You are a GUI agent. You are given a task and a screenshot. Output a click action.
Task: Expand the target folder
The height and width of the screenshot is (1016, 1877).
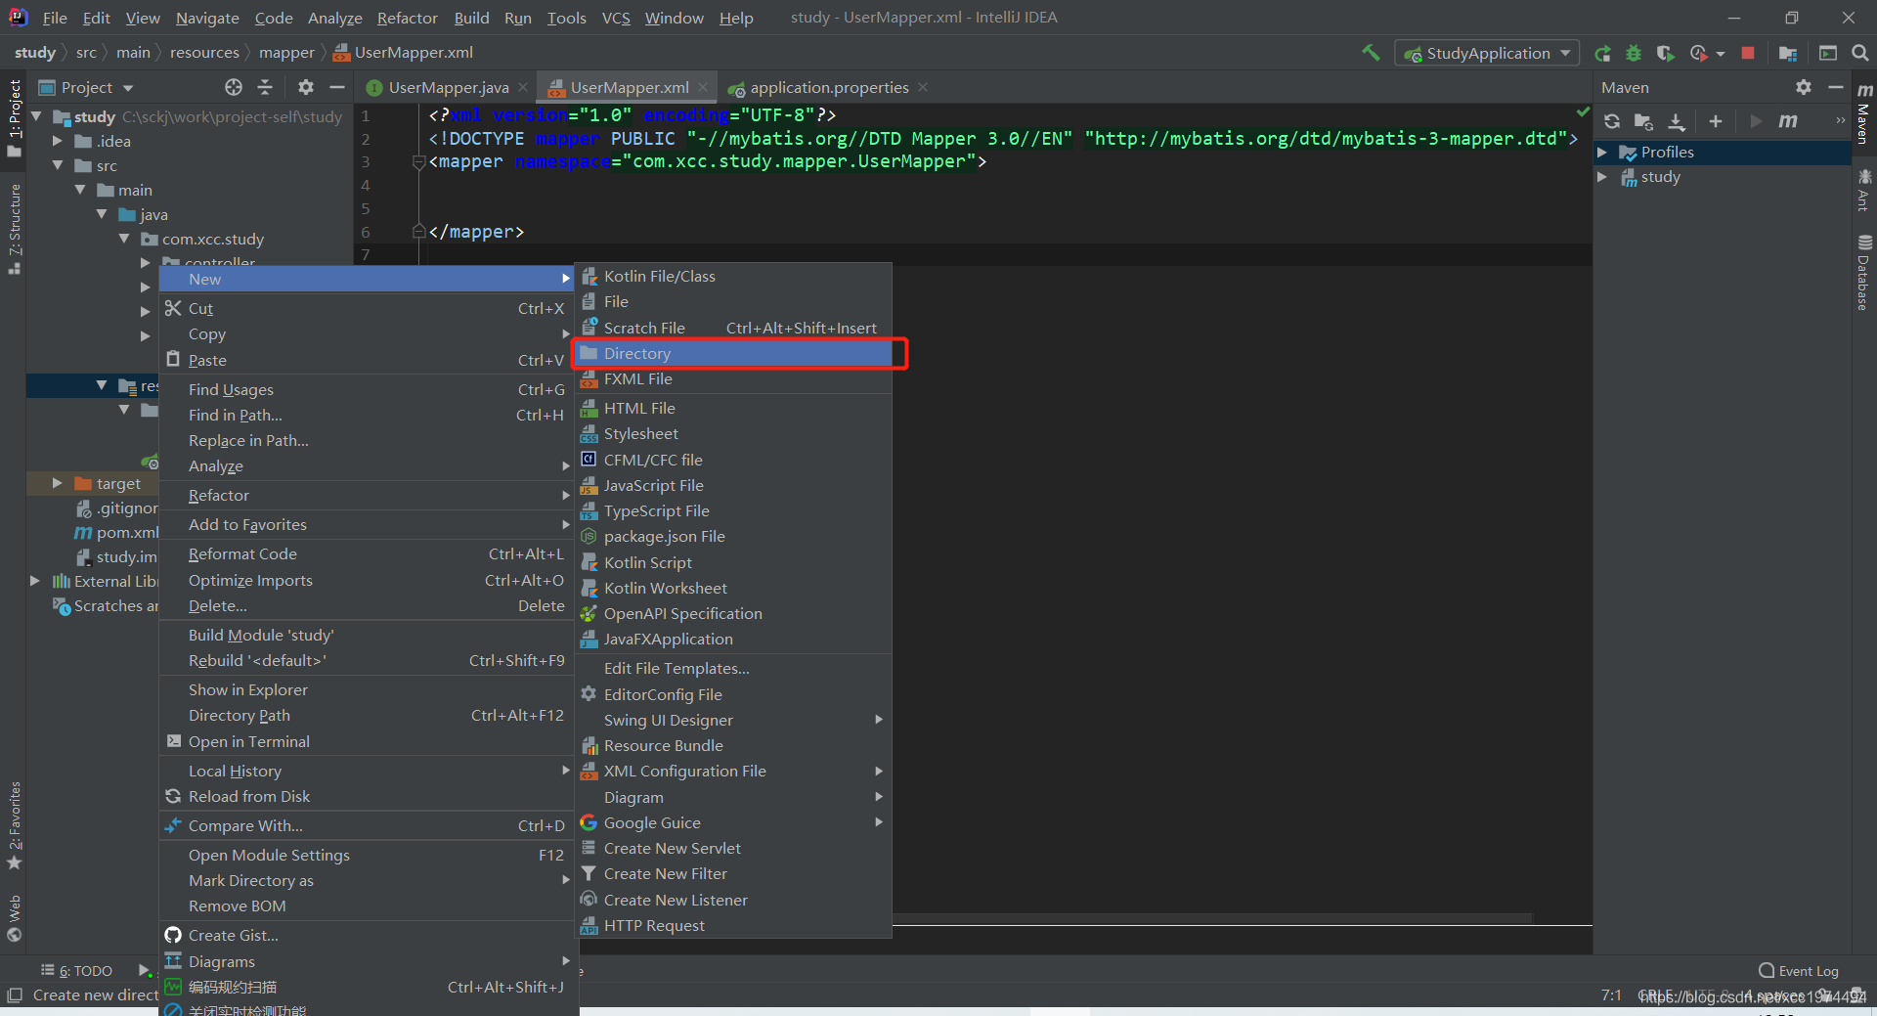(x=58, y=483)
